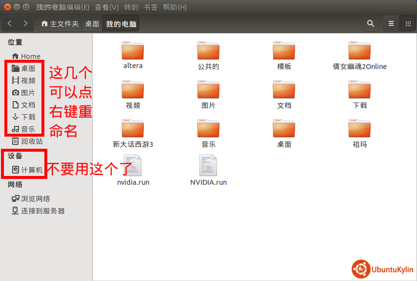This screenshot has width=417, height=281.
Task: Open the 查看(V) menu
Action: coord(107,7)
